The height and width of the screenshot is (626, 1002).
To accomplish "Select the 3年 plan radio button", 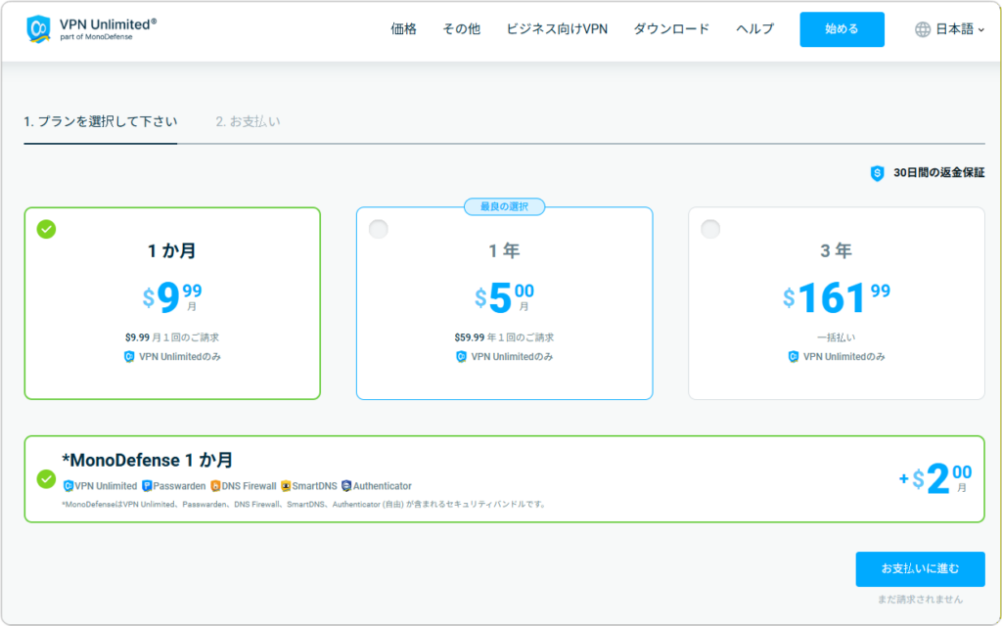I will pos(710,229).
